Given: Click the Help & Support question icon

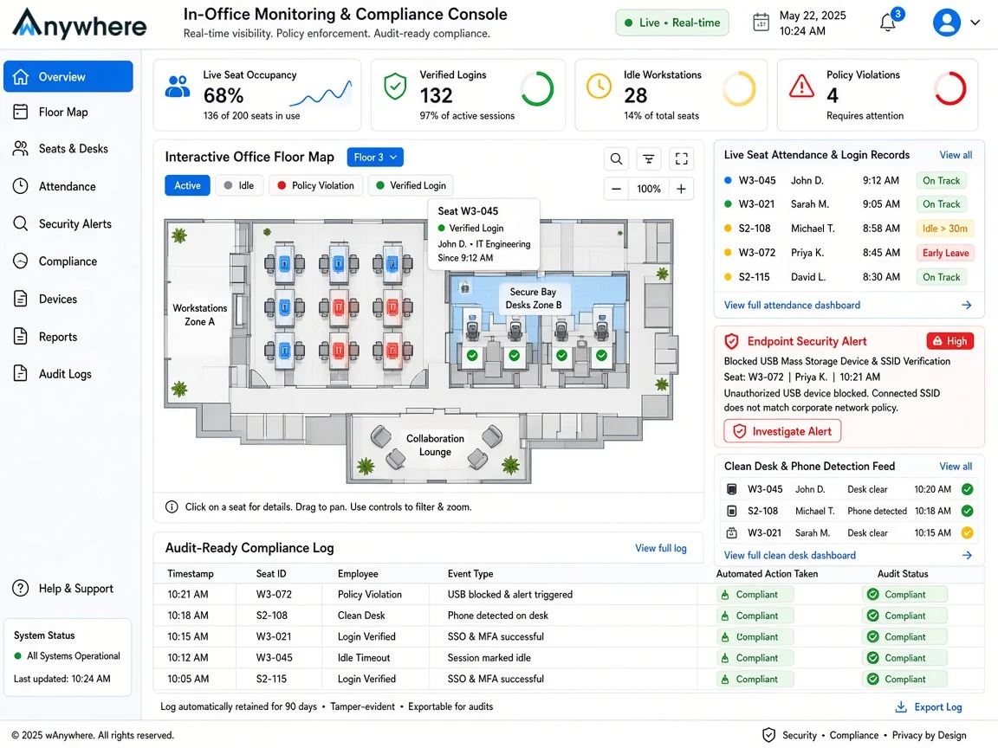Looking at the screenshot, I should point(21,589).
